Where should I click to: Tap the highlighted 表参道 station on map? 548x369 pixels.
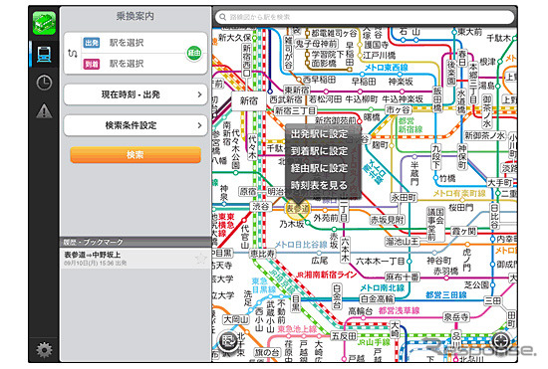[298, 209]
